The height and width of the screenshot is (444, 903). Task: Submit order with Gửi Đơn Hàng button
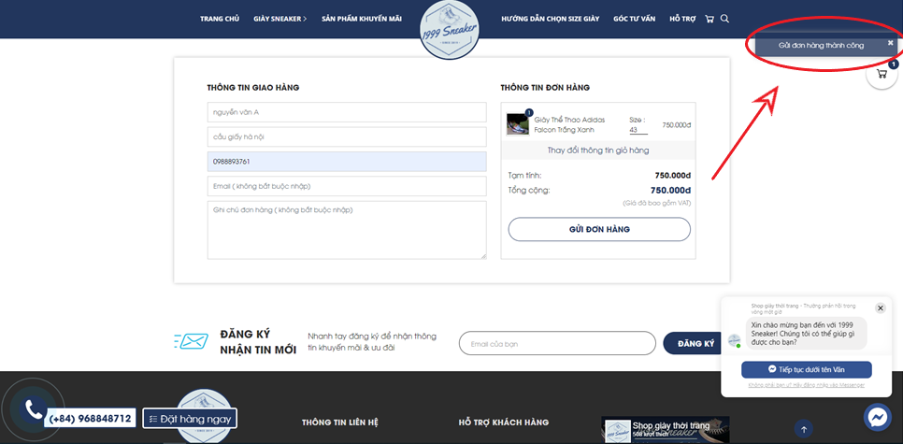(599, 229)
